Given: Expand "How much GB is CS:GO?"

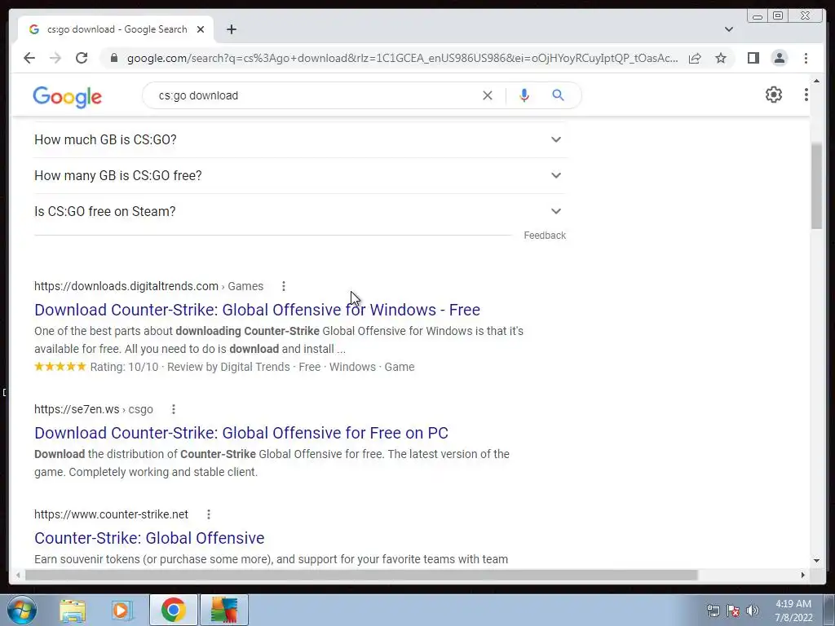Looking at the screenshot, I should coord(300,139).
